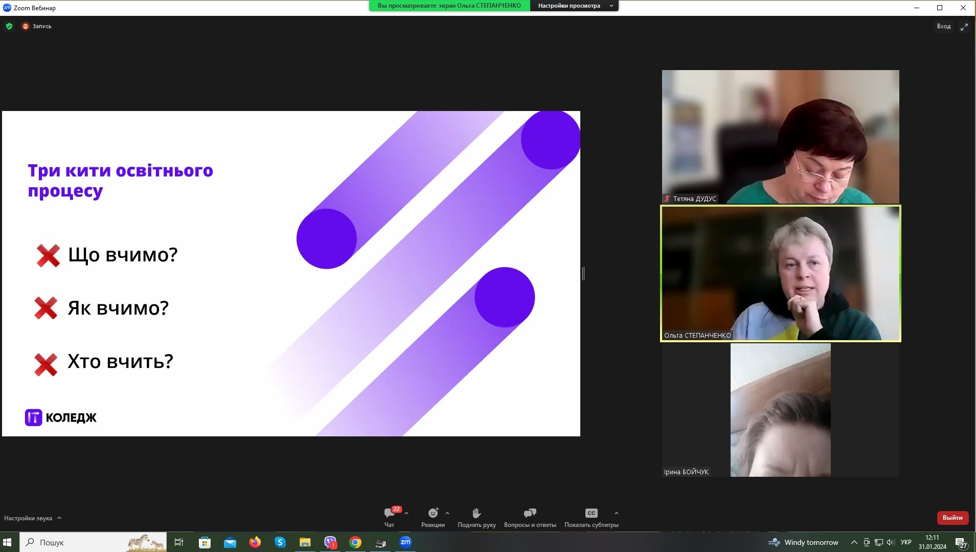Click the Запись recording indicator

37,26
